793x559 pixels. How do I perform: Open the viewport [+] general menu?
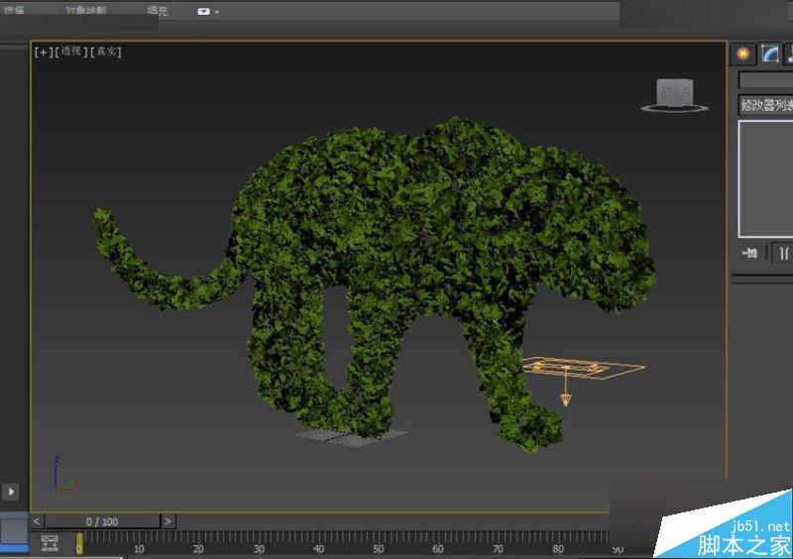point(43,52)
